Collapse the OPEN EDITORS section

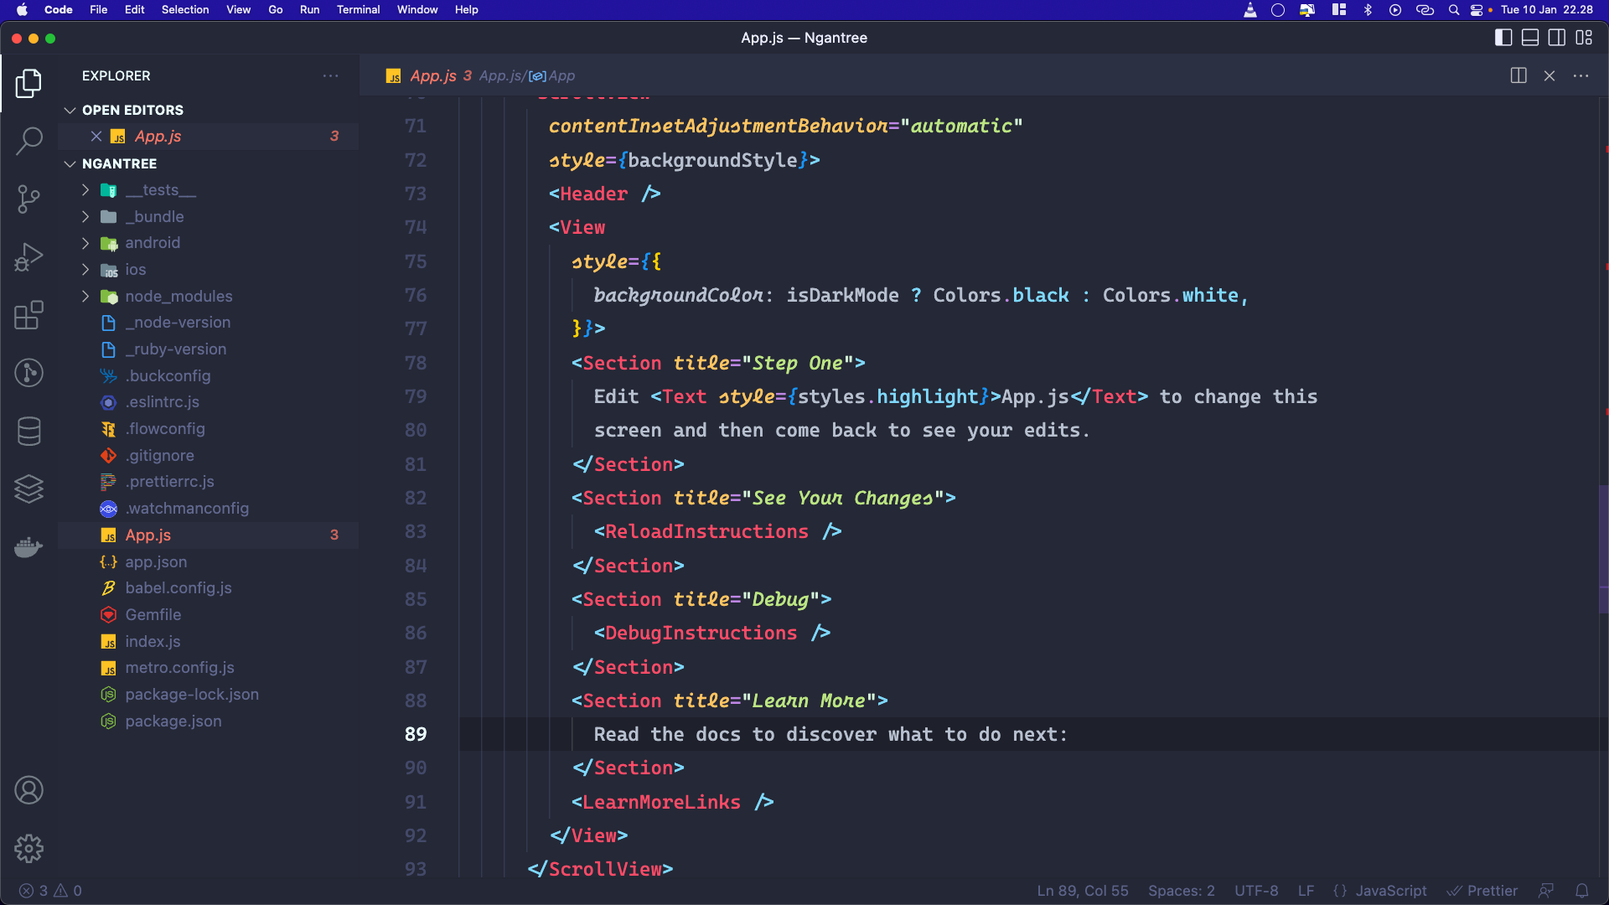coord(70,110)
